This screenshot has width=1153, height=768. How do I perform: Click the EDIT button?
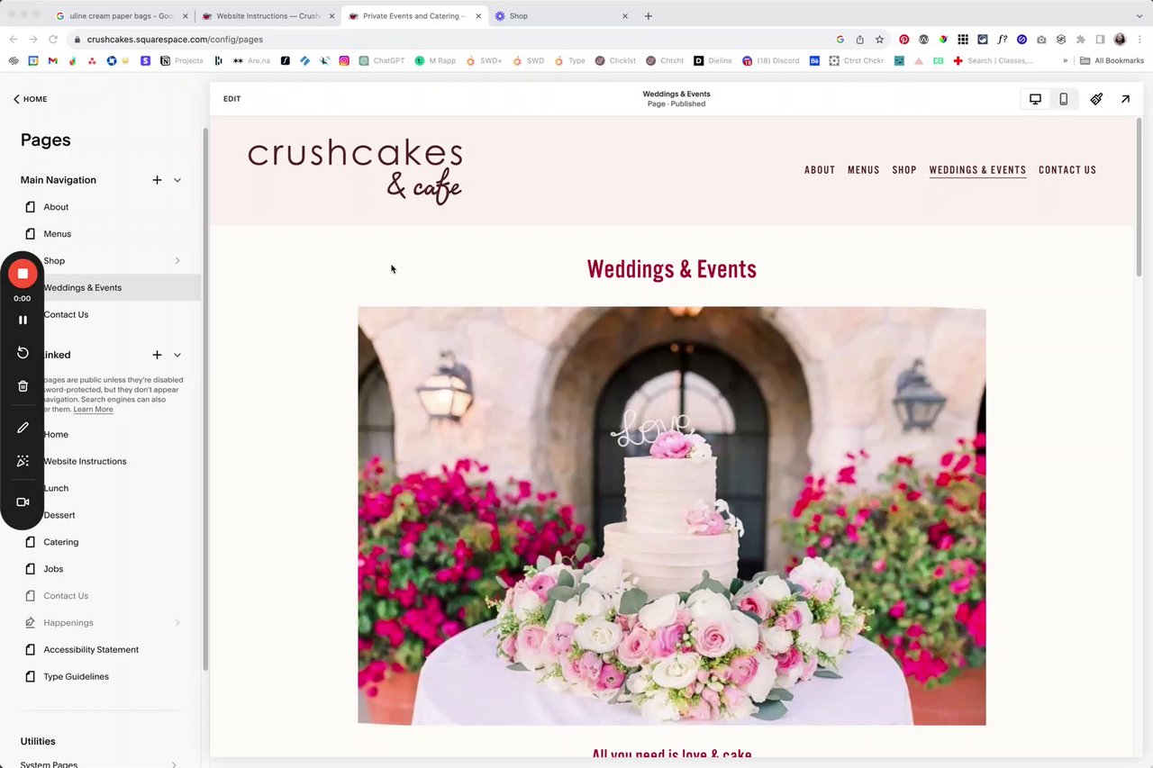coord(232,99)
